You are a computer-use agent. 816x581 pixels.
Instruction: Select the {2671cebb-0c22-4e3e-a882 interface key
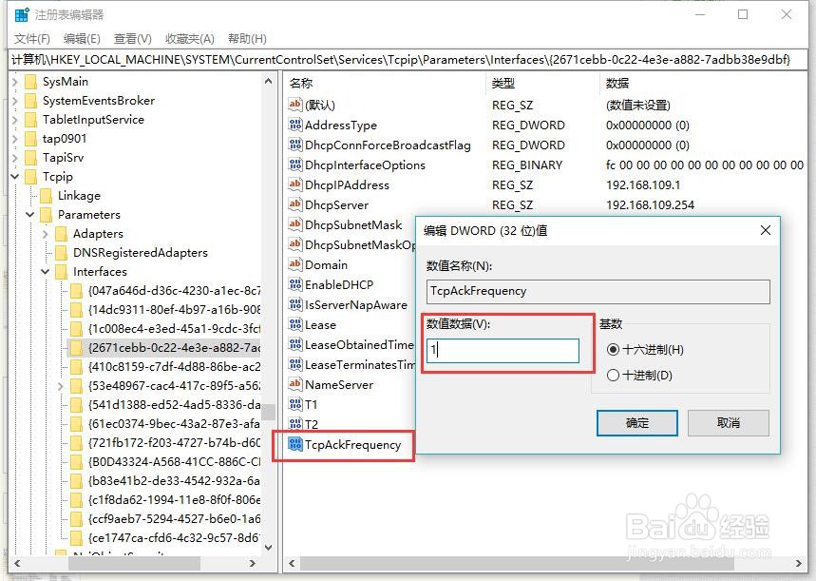pos(174,348)
